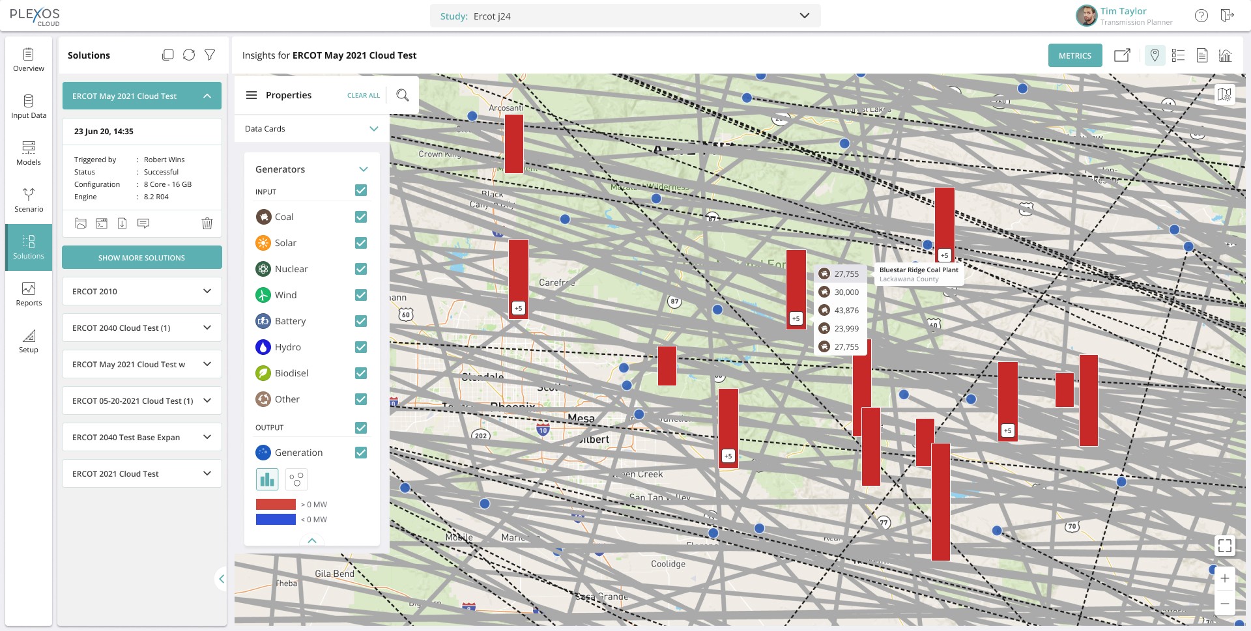Uncheck the Battery generator checkbox
The width and height of the screenshot is (1251, 631).
pyautogui.click(x=361, y=321)
